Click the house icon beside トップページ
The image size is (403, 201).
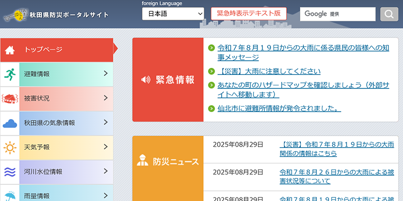coord(10,50)
